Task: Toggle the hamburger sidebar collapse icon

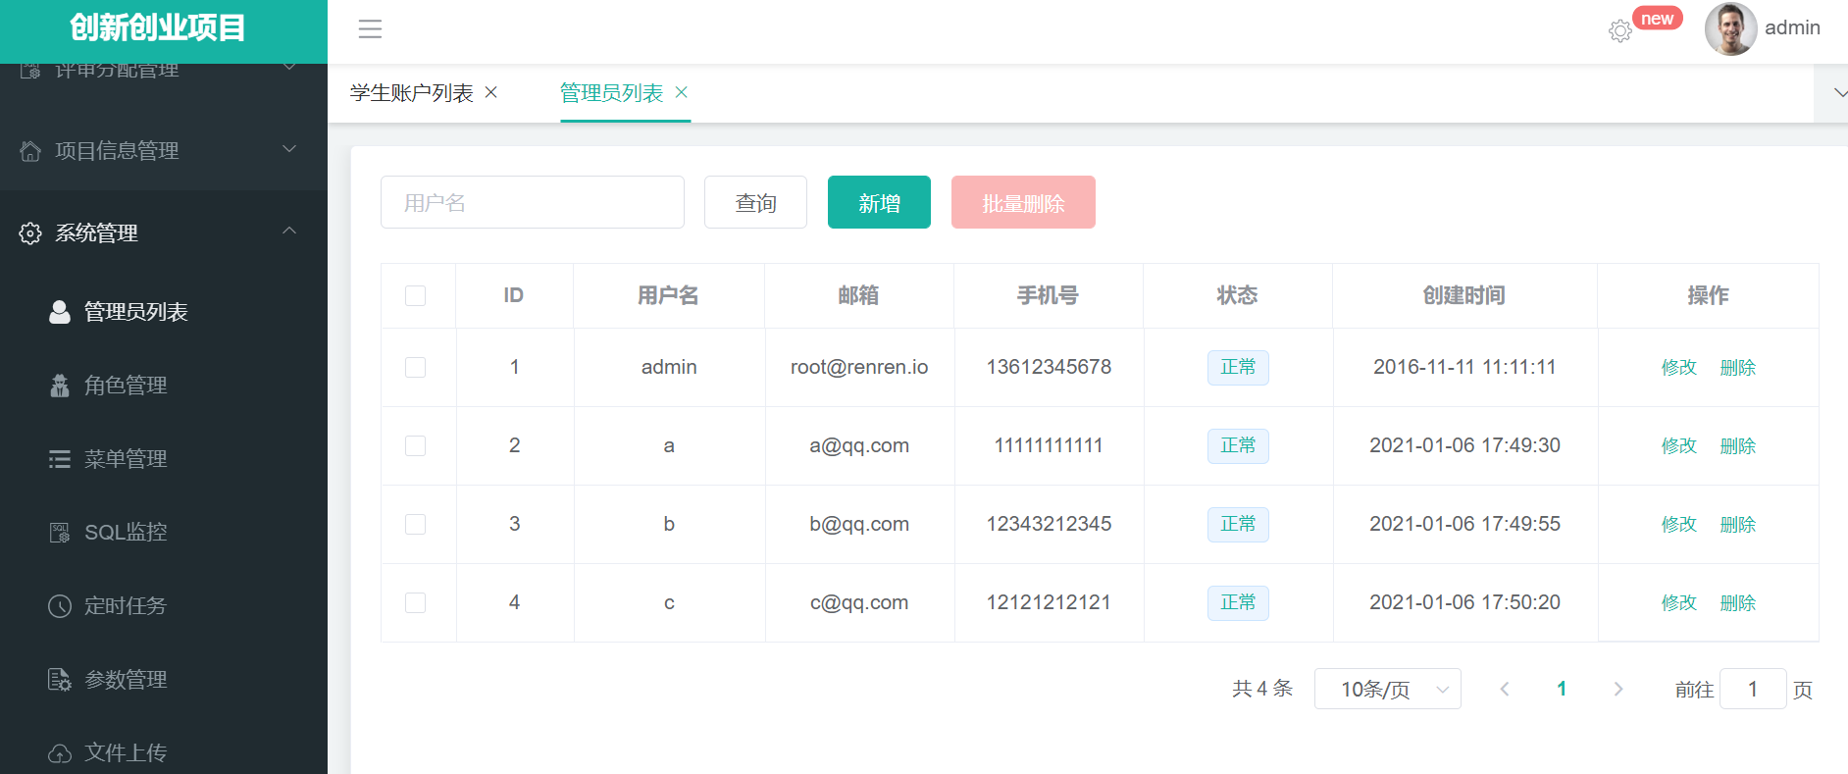Action: click(370, 29)
